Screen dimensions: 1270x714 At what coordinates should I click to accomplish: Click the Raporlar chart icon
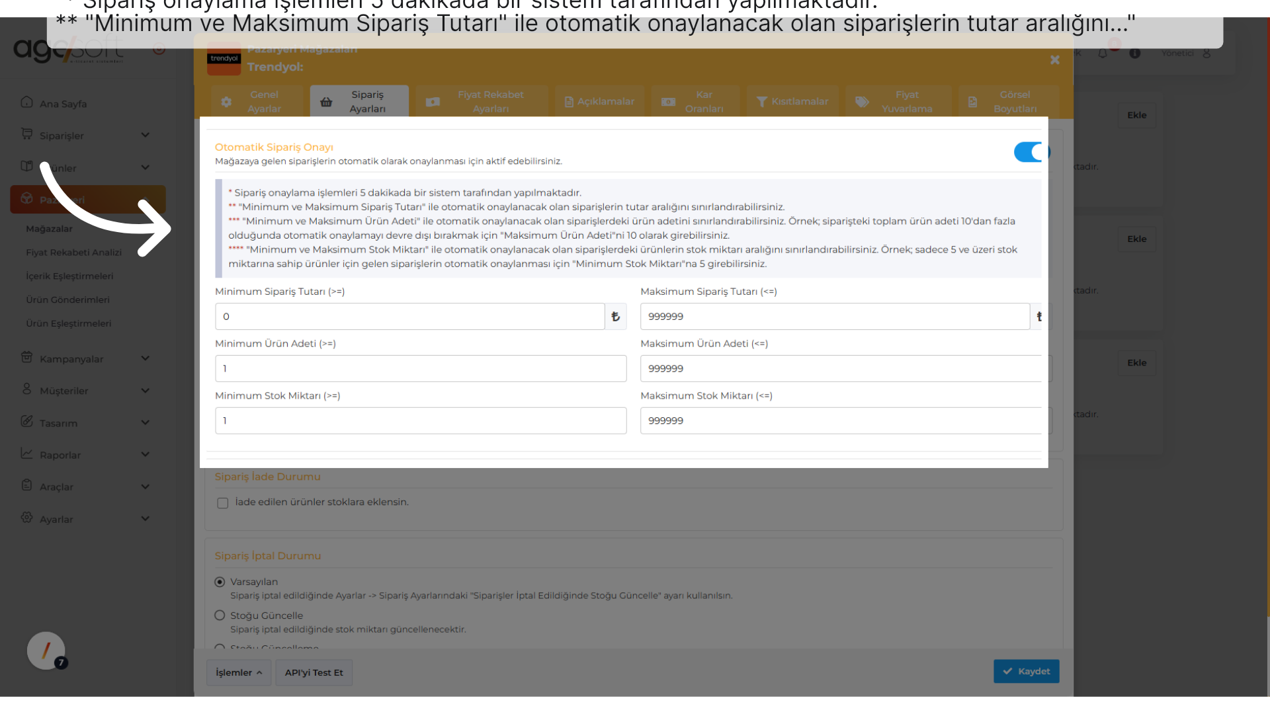click(x=26, y=453)
